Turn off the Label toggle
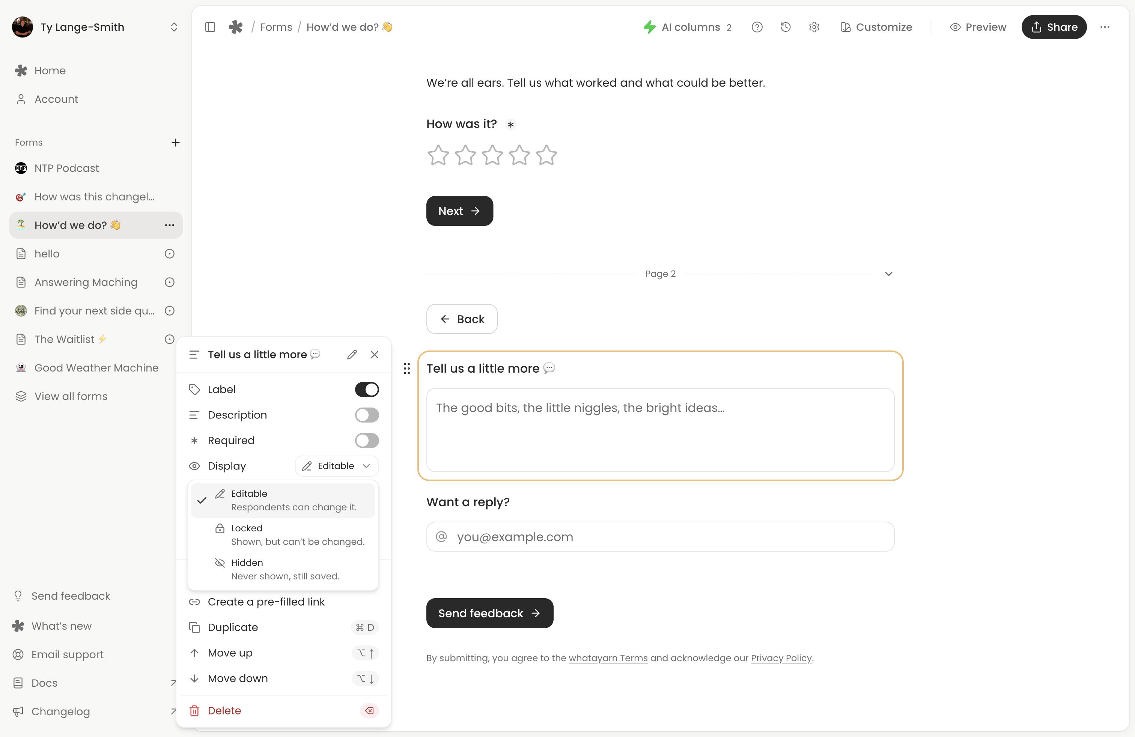 point(367,390)
